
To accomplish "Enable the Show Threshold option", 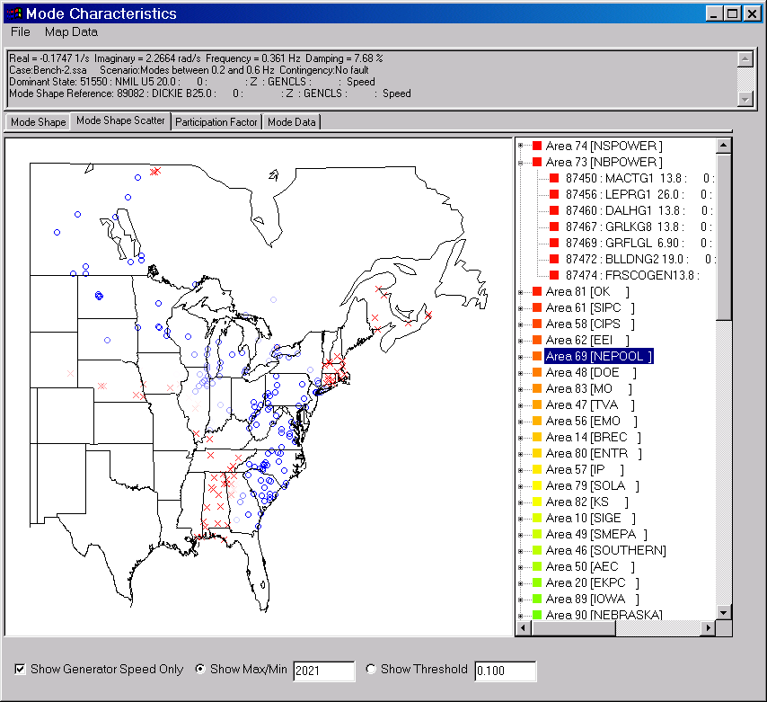I will 369,669.
